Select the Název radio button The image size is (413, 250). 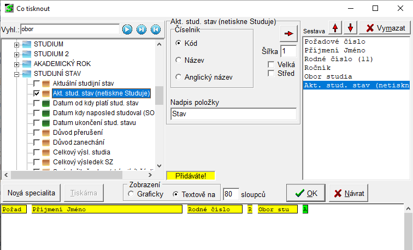click(x=178, y=59)
